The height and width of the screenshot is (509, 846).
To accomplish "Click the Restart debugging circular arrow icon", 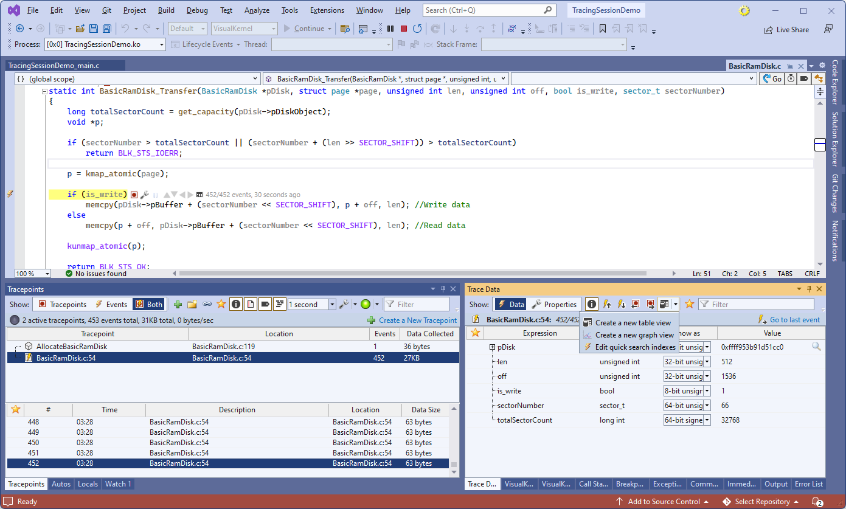I will tap(417, 29).
